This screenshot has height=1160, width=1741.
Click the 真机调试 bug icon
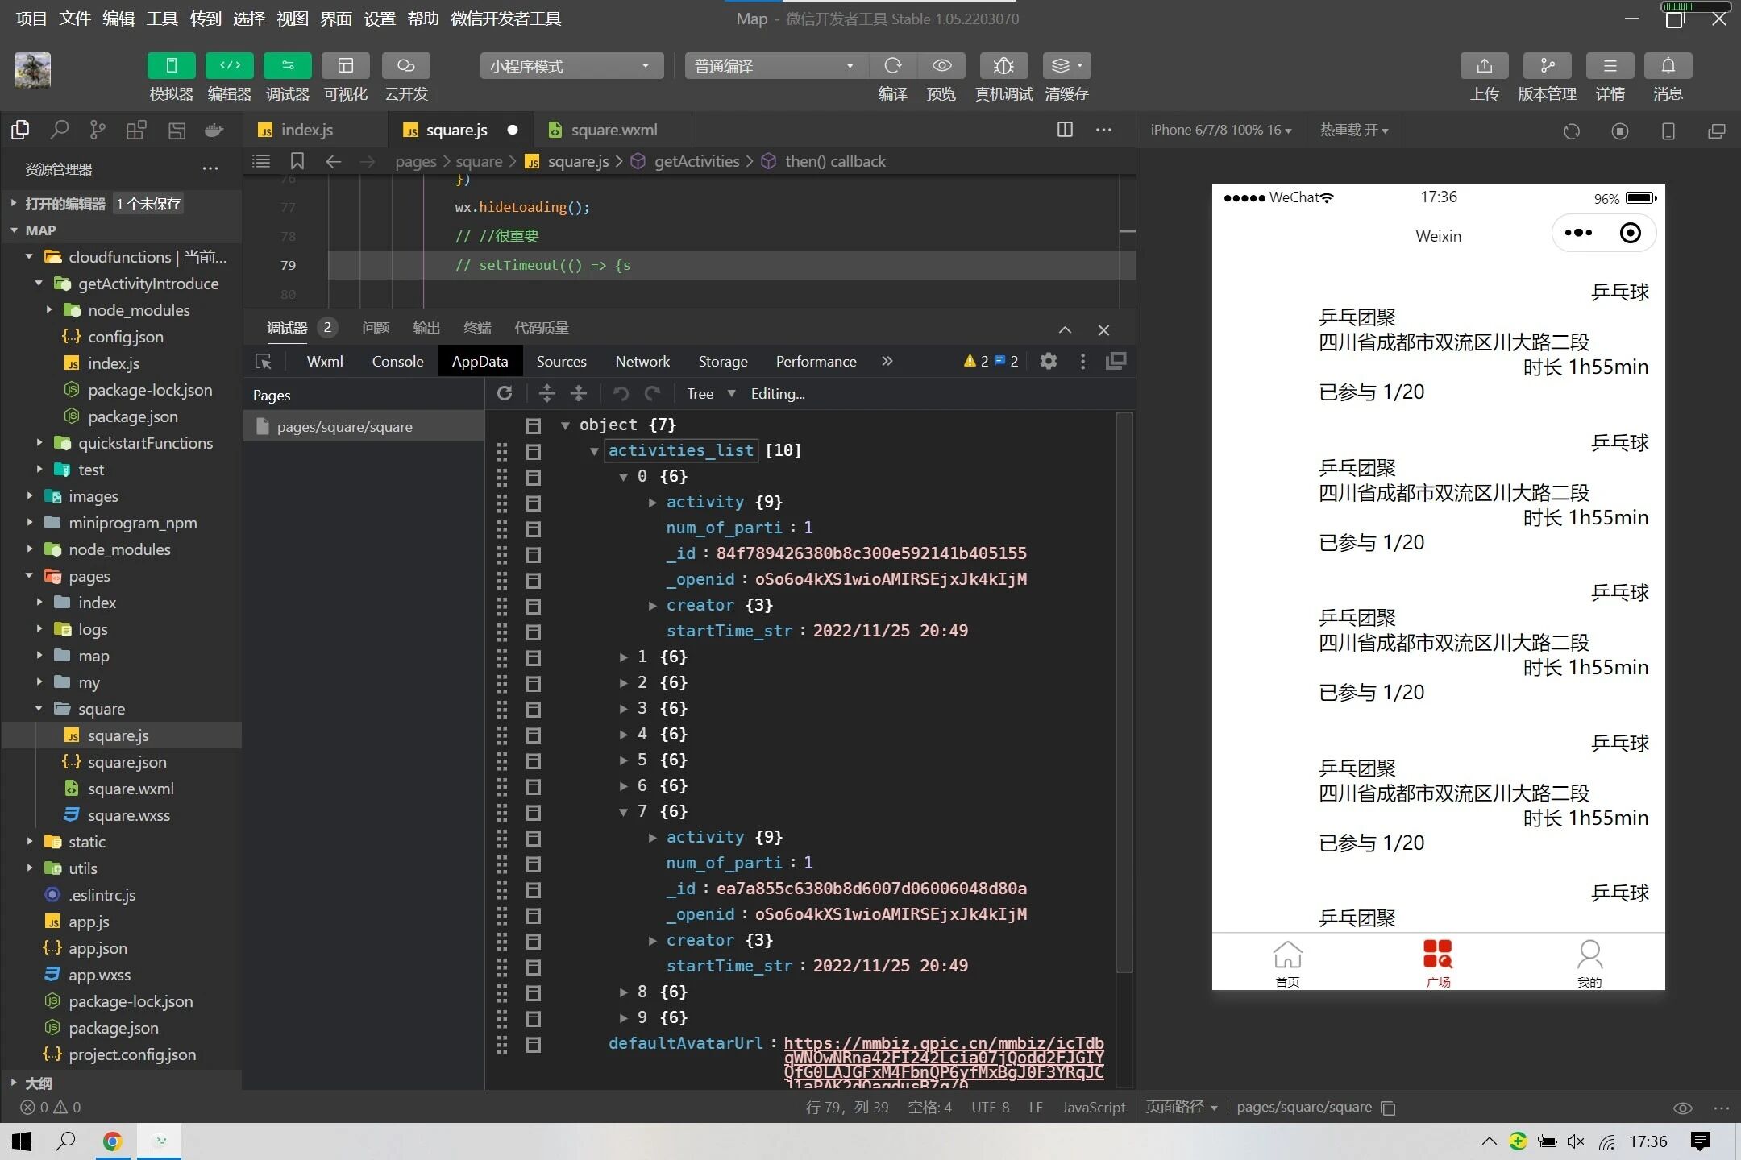point(1003,66)
